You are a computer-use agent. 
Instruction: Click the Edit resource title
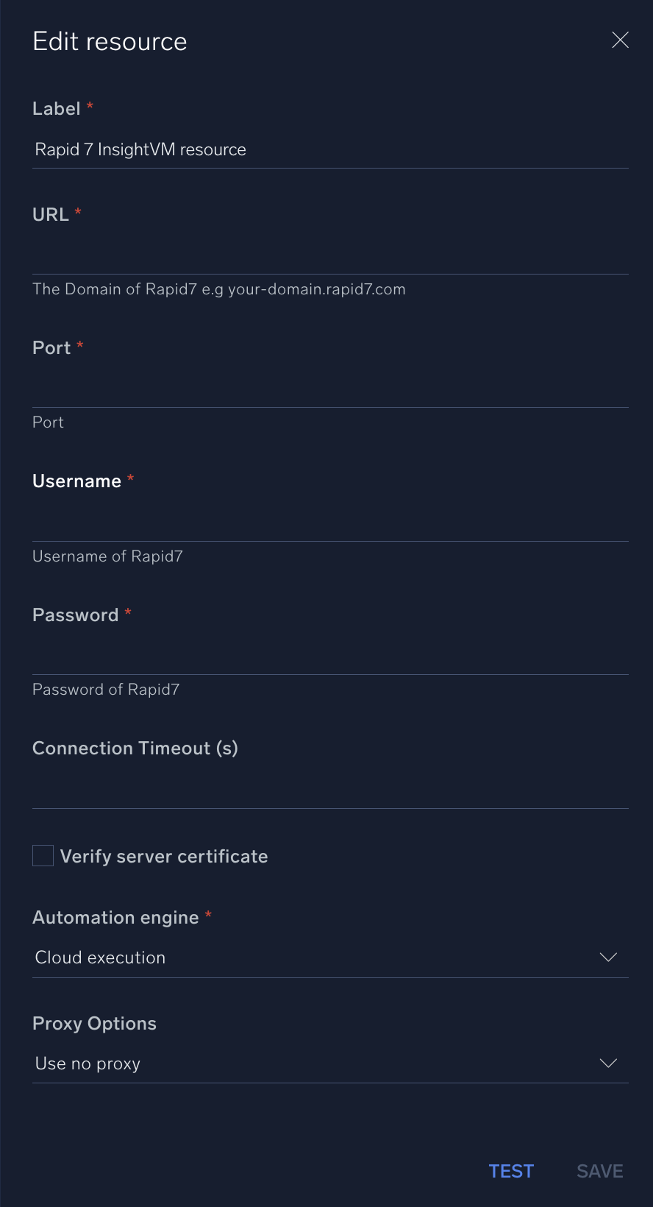click(x=109, y=42)
